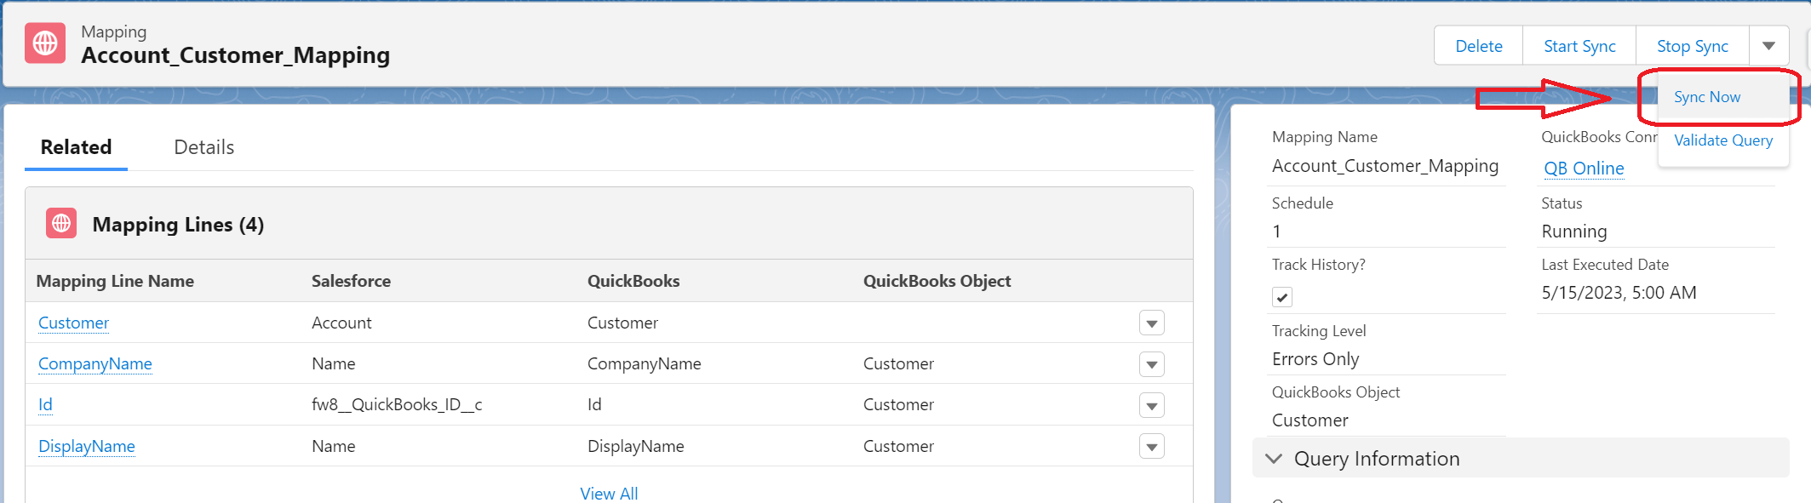Click View All mapping lines link
The width and height of the screenshot is (1811, 503).
coord(609,494)
